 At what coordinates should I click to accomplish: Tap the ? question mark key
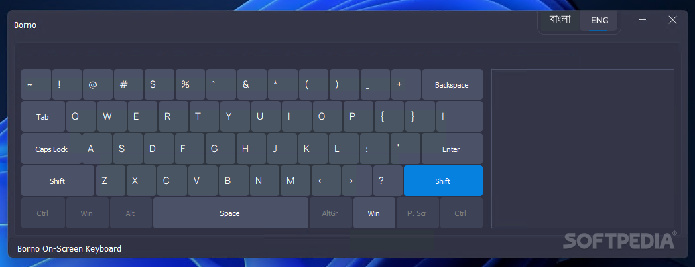coord(388,181)
